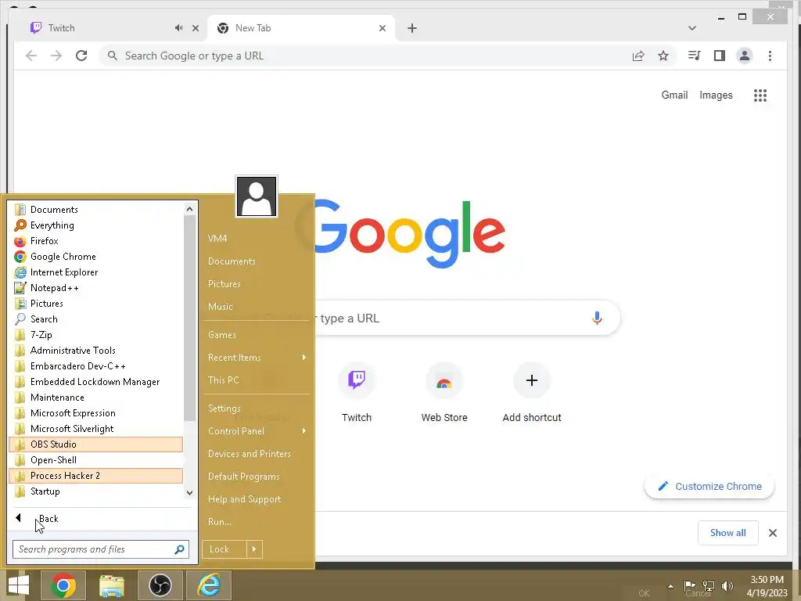This screenshot has height=601, width=801.
Task: Expand the 7-Zip folder
Action: pos(96,335)
